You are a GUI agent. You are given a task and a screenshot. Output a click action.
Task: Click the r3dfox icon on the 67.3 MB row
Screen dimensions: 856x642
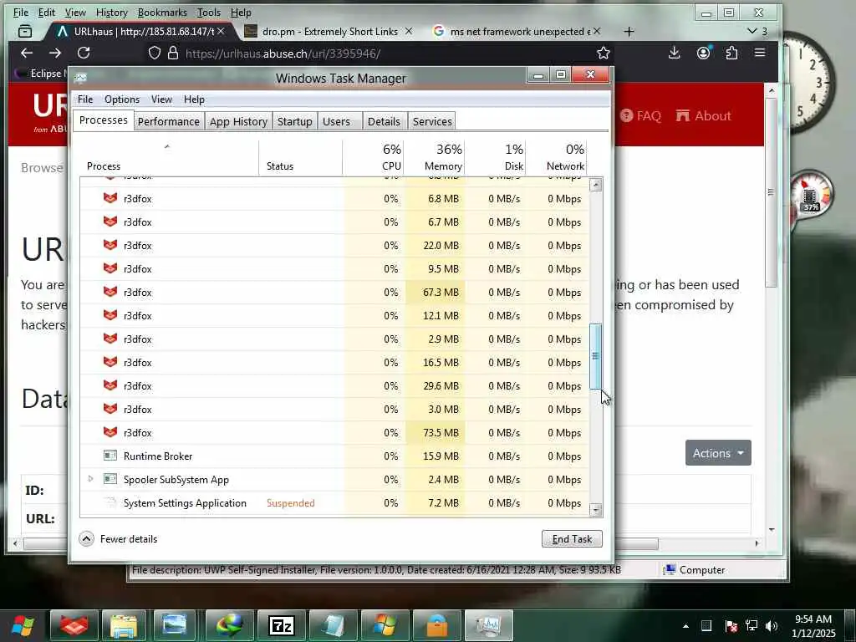coord(110,292)
